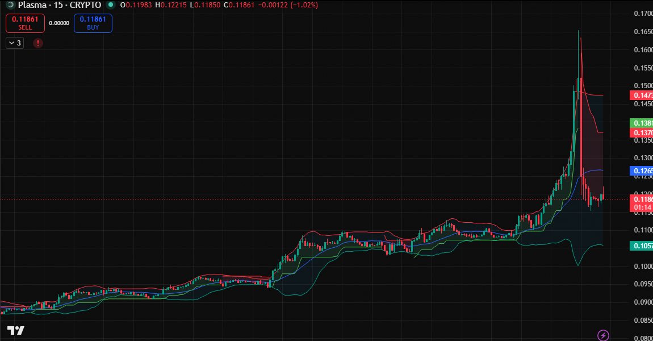This screenshot has height=341, width=653.
Task: Click the close price C0.11861
Action: (x=238, y=5)
